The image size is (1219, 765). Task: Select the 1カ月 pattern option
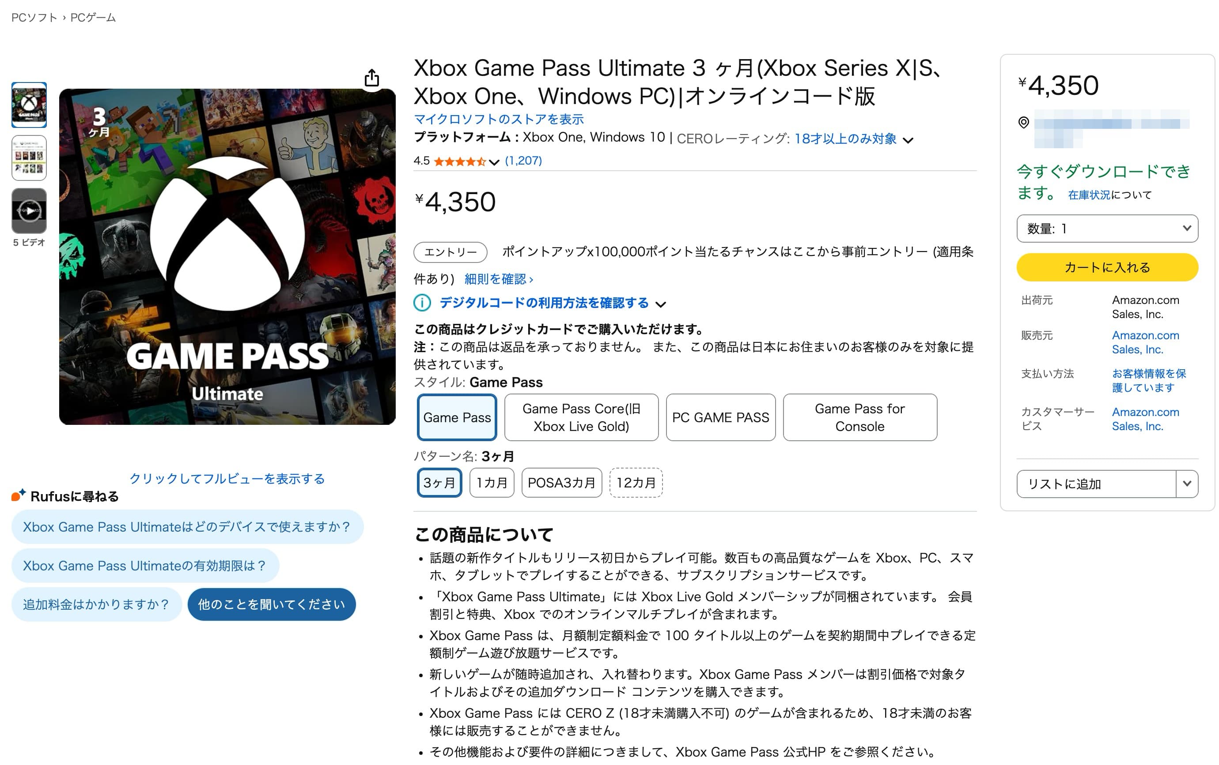[492, 482]
